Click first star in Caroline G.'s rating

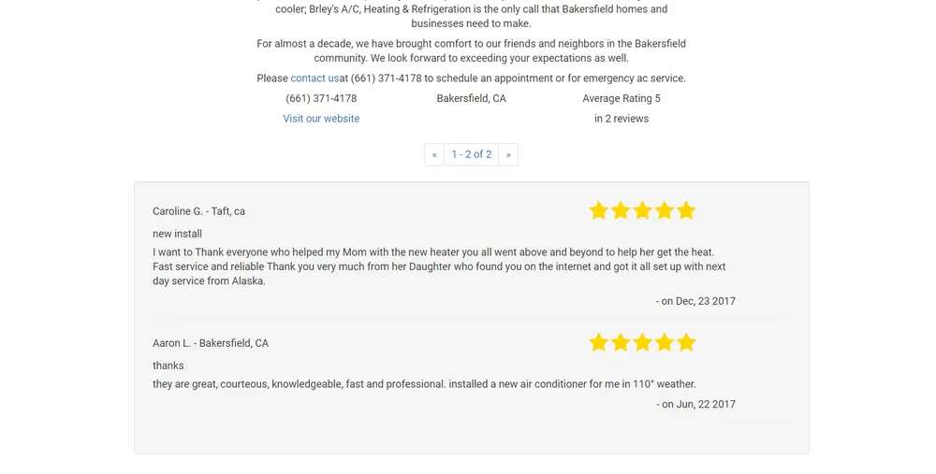[599, 211]
